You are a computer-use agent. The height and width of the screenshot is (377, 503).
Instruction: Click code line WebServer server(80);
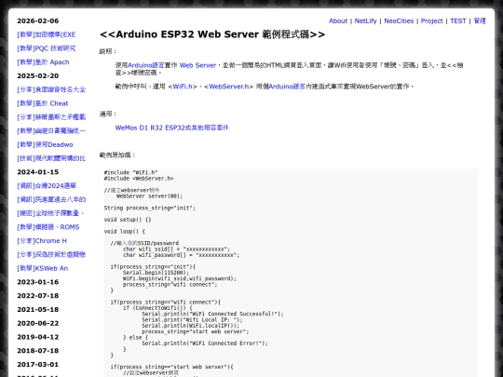click(x=149, y=196)
